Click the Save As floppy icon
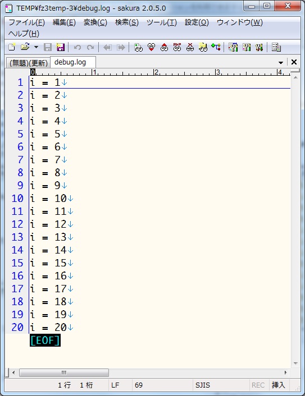The width and height of the screenshot is (305, 396). click(x=61, y=47)
